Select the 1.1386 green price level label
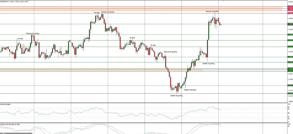Image resolution: width=293 pixels, height=134 pixels. point(290,35)
